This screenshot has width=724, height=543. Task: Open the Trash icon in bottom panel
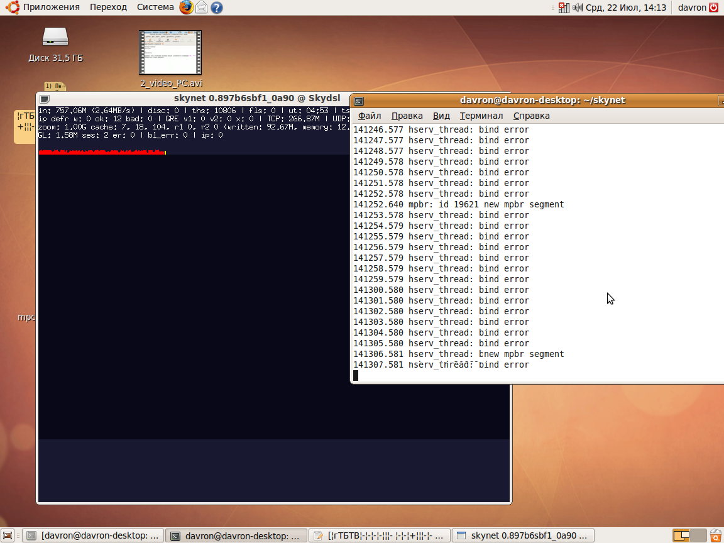point(715,535)
